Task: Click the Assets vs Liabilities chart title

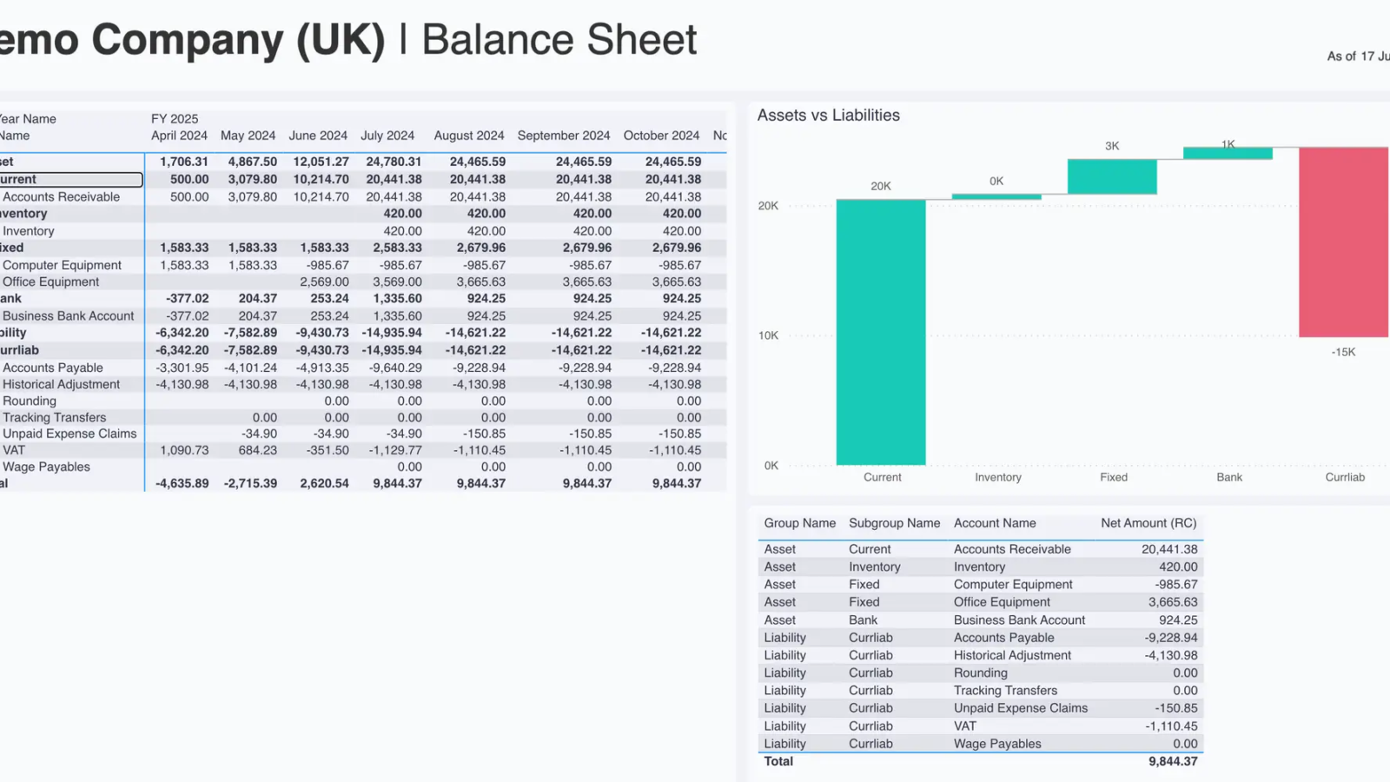Action: point(828,116)
